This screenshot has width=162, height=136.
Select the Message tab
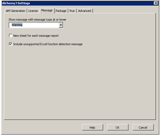pos(47,11)
